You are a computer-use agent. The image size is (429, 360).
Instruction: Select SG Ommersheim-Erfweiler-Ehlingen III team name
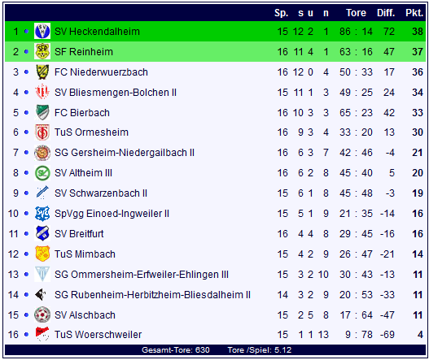(x=142, y=274)
